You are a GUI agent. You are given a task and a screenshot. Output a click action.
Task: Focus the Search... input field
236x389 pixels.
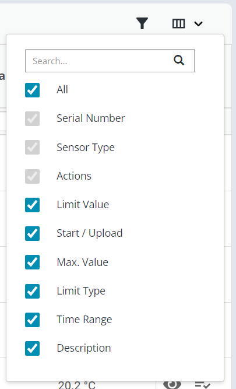[110, 61]
